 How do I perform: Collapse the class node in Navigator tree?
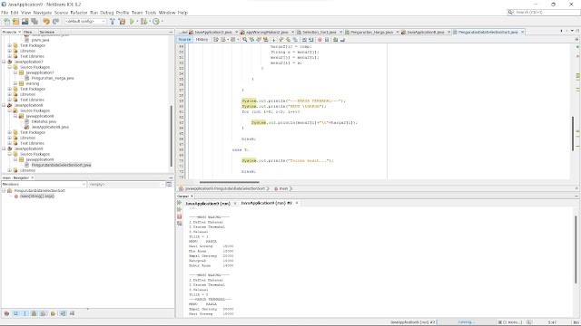[4, 191]
